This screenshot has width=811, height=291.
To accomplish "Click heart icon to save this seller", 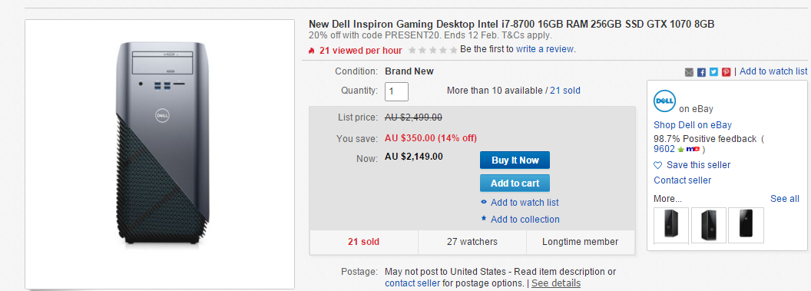I will pyautogui.click(x=658, y=165).
